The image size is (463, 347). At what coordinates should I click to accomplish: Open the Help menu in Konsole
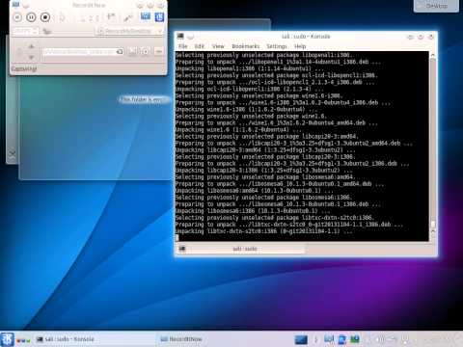300,46
